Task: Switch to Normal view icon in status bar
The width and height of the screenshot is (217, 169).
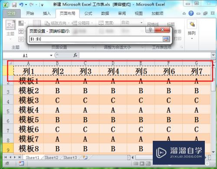Action: 136,163
